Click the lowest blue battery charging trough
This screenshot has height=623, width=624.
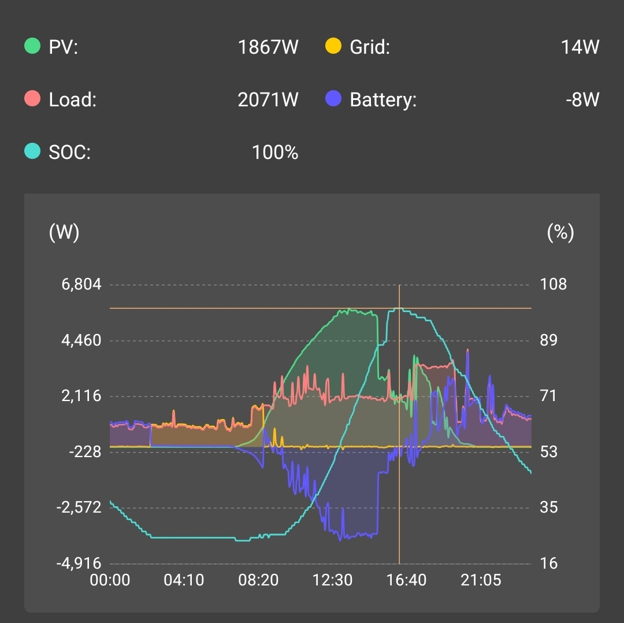pyautogui.click(x=340, y=539)
